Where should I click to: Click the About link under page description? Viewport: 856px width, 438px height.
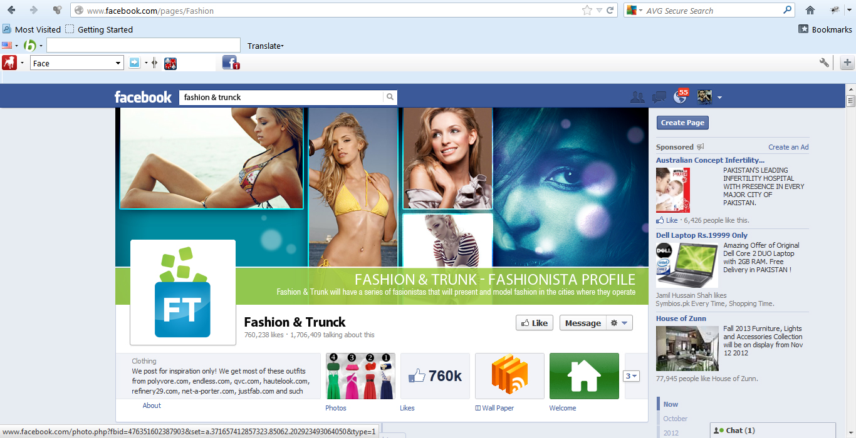pos(152,405)
